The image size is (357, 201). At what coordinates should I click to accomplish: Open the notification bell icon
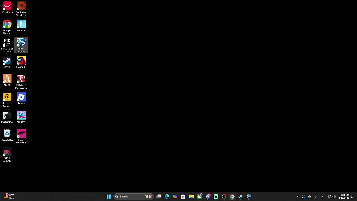tap(352, 197)
